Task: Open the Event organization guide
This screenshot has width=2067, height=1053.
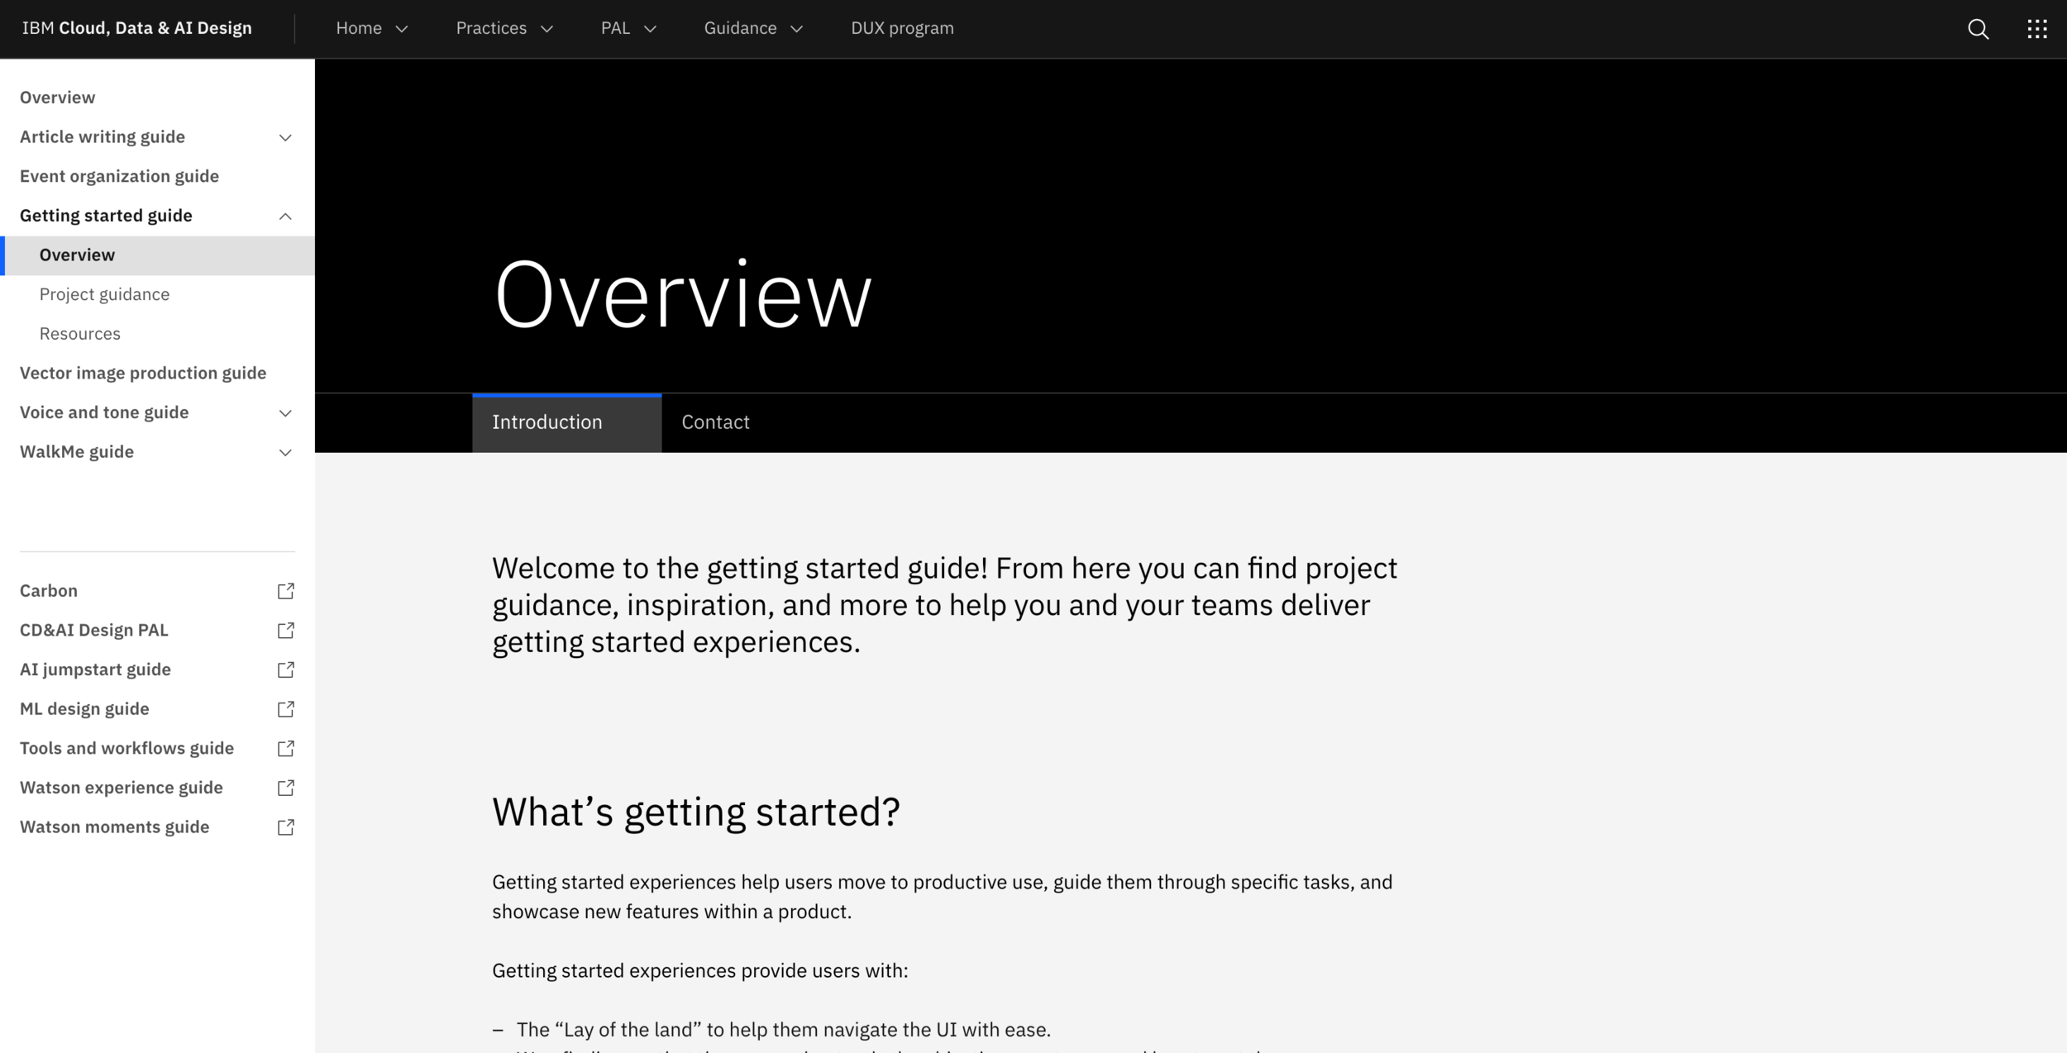Action: tap(119, 176)
